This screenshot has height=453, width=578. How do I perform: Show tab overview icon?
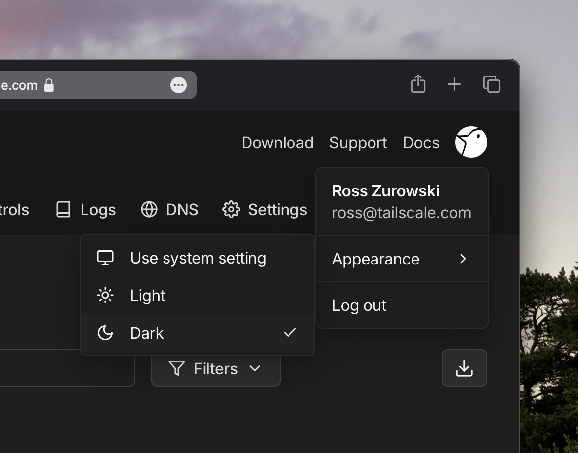pyautogui.click(x=492, y=84)
